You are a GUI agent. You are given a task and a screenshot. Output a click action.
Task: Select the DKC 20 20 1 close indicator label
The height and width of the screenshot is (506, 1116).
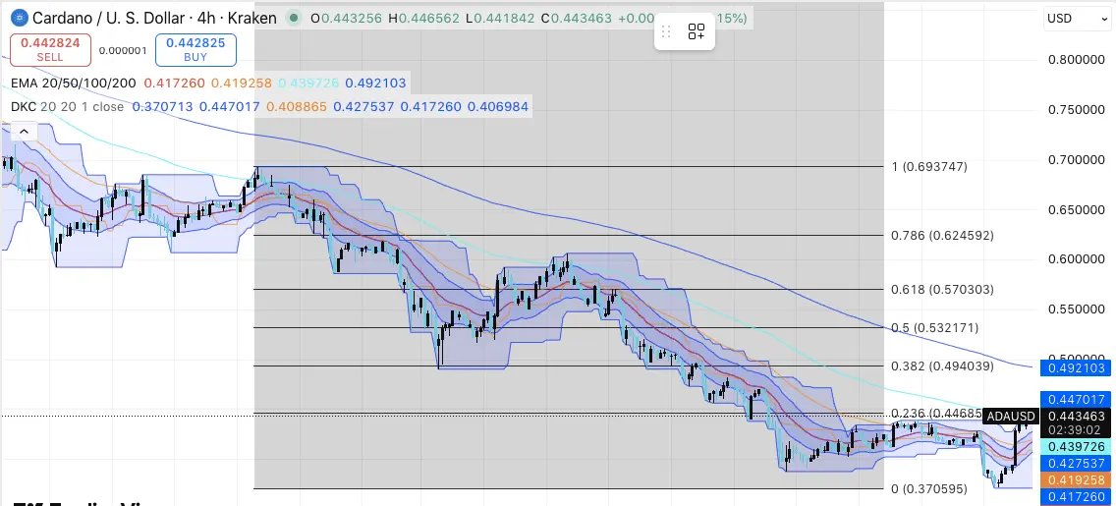68,107
